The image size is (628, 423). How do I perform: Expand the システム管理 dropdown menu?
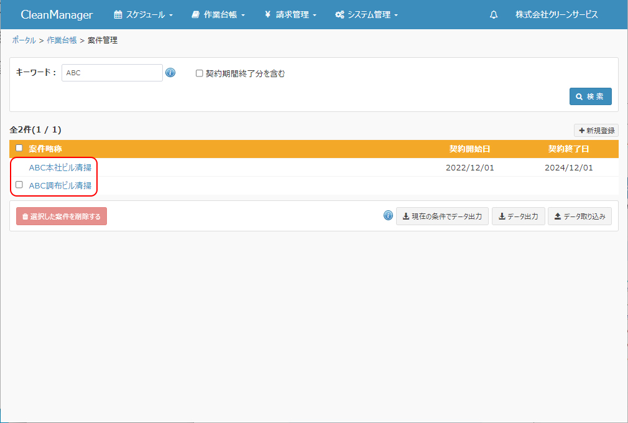tap(366, 15)
